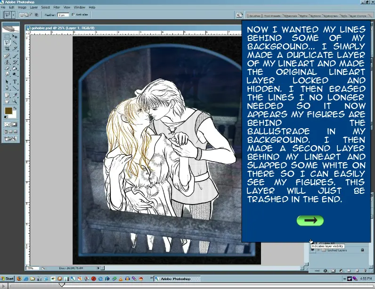Expand hidden Quick Launch icons chevron

tap(151, 278)
